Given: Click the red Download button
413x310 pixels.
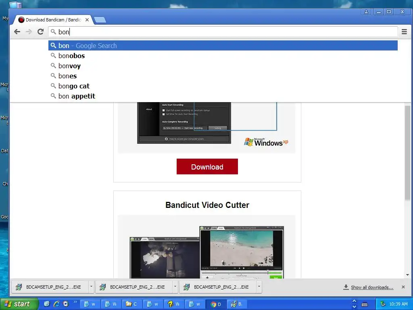Looking at the screenshot, I should pos(207,167).
